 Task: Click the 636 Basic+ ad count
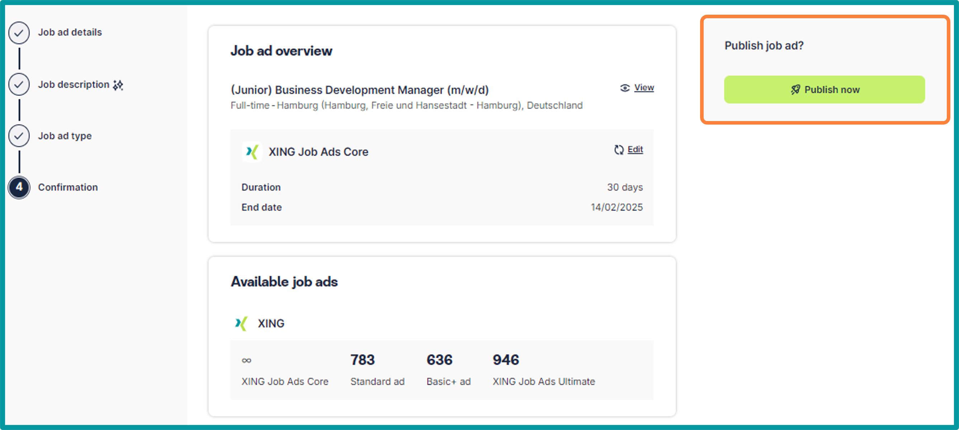439,360
